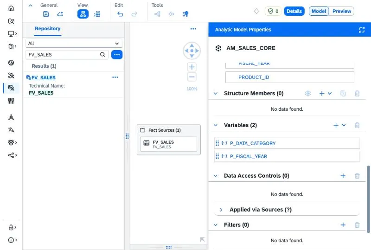Open the validation messages shield indicator
371x250 pixels.
click(x=273, y=11)
